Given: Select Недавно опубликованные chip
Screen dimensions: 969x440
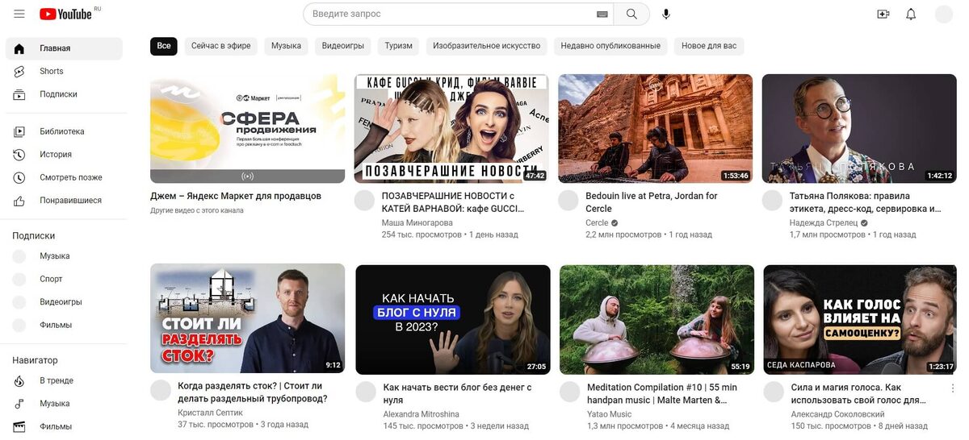Looking at the screenshot, I should [x=610, y=46].
